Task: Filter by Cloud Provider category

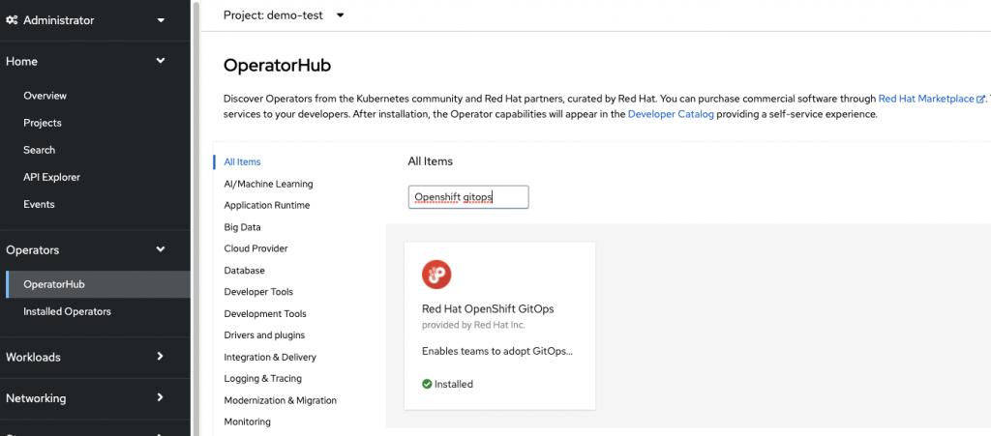Action: point(255,248)
